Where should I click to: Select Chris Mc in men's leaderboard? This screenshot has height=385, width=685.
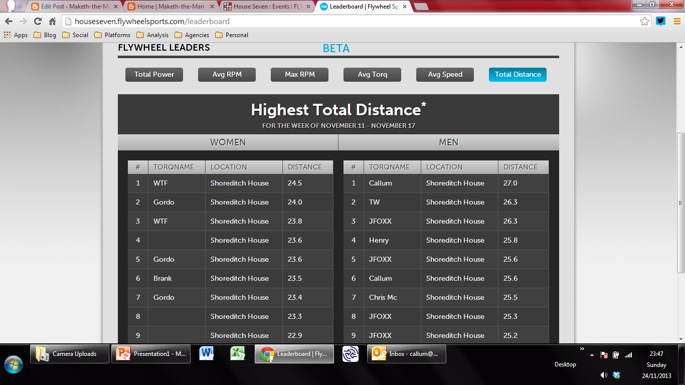point(383,297)
